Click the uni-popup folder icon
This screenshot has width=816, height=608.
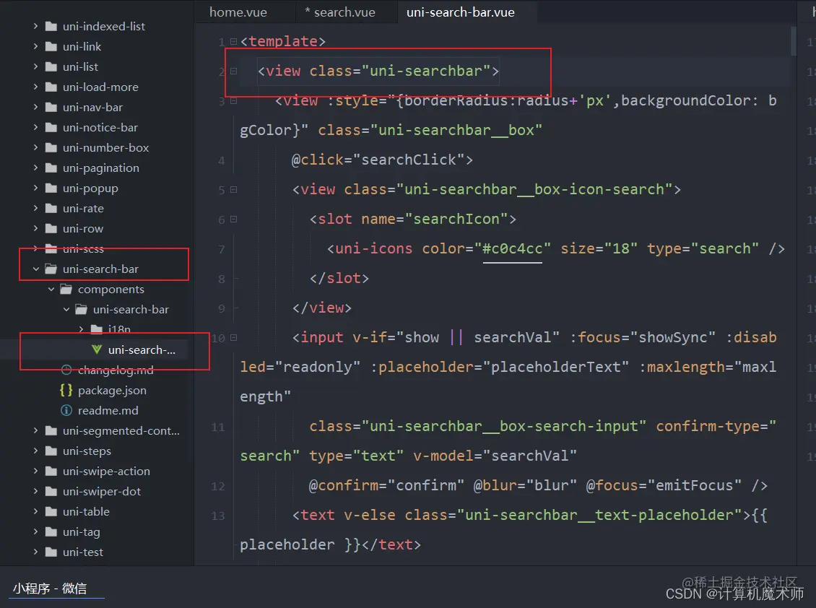(51, 188)
